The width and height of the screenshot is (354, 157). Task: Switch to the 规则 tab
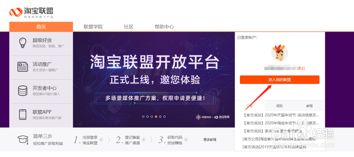[280, 106]
